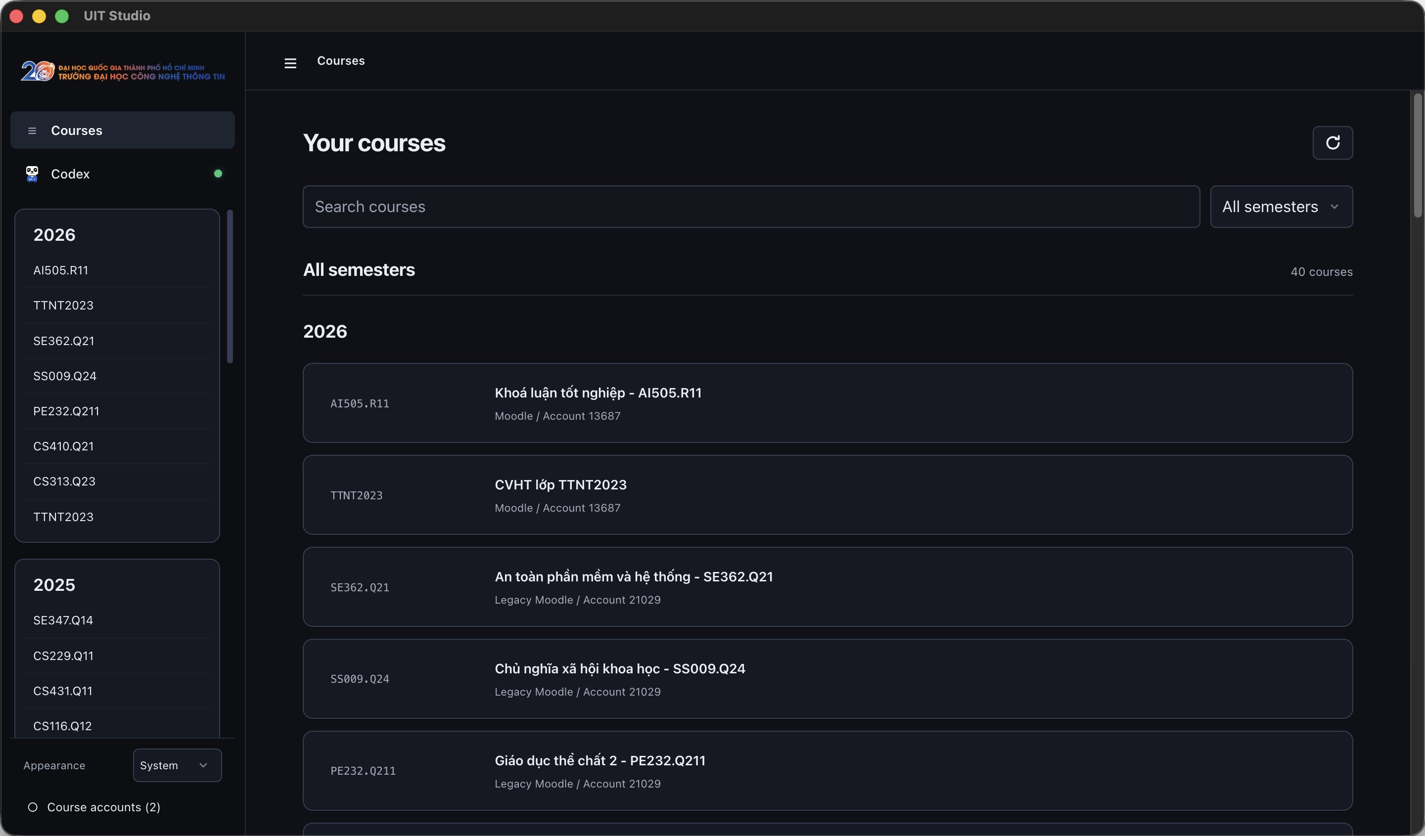
Task: Click the UIT university logo
Action: coord(123,71)
